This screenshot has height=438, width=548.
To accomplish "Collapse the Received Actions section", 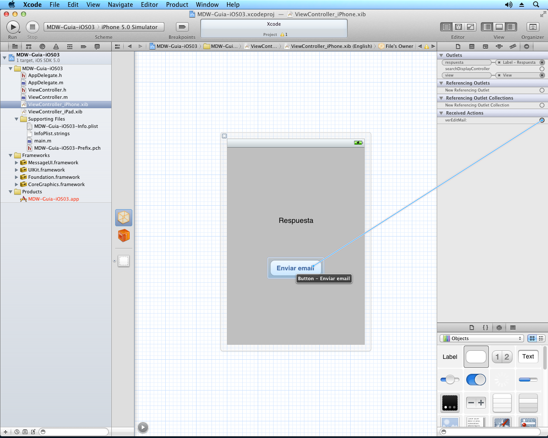I will pyautogui.click(x=441, y=113).
